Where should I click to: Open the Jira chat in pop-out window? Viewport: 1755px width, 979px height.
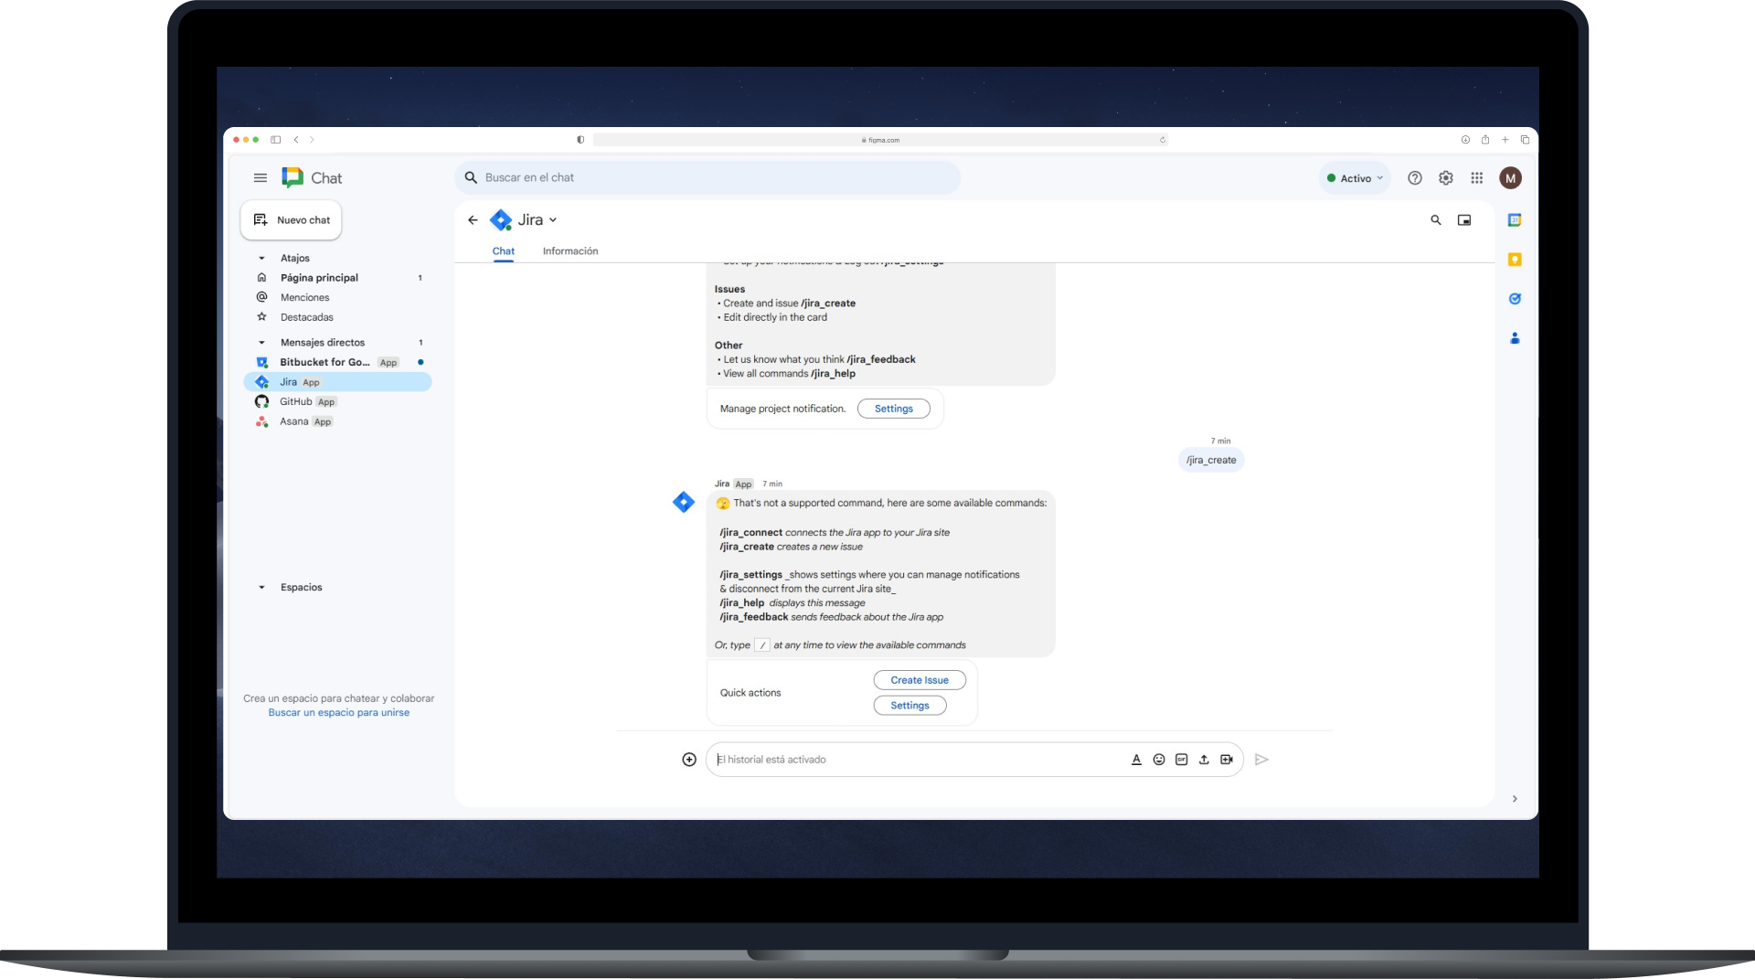1464,220
